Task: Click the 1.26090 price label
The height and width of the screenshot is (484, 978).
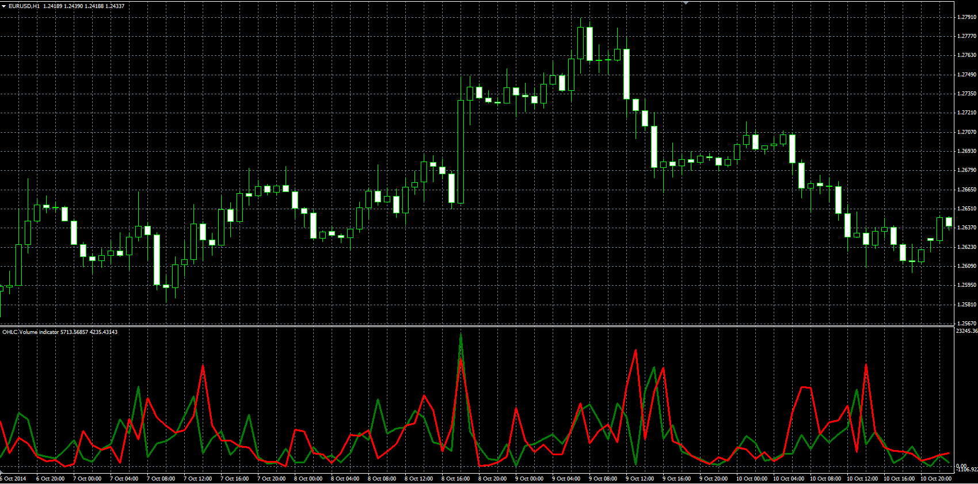Action: [x=966, y=266]
